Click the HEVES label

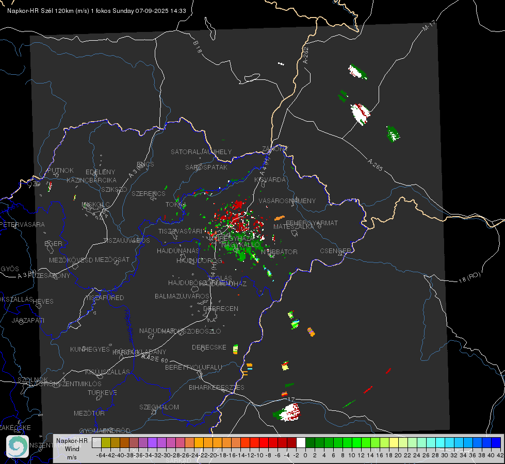[43, 302]
